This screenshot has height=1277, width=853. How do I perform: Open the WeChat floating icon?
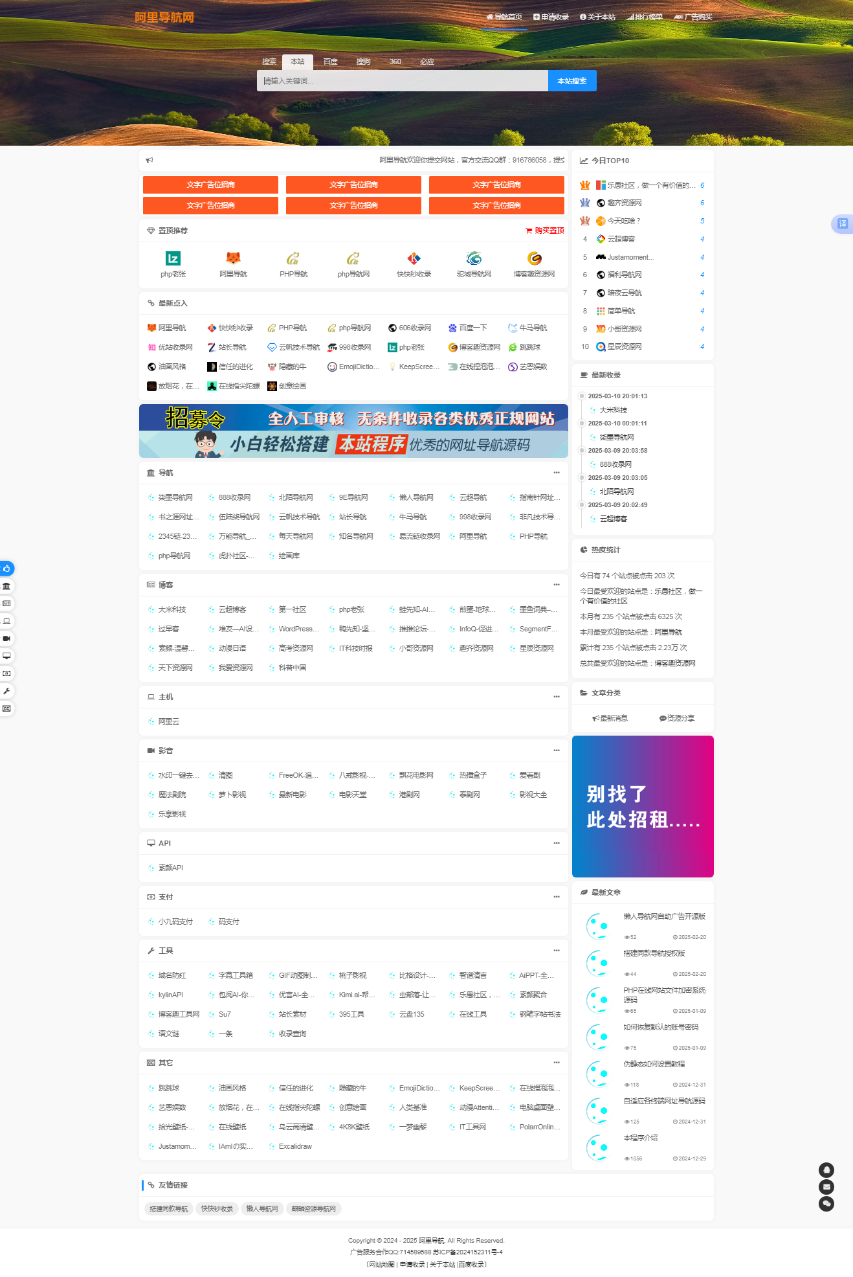click(826, 1204)
